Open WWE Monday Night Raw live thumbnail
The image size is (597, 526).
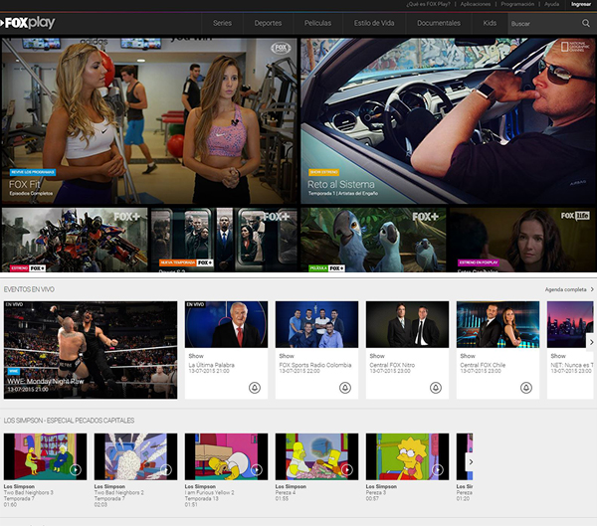pyautogui.click(x=91, y=350)
